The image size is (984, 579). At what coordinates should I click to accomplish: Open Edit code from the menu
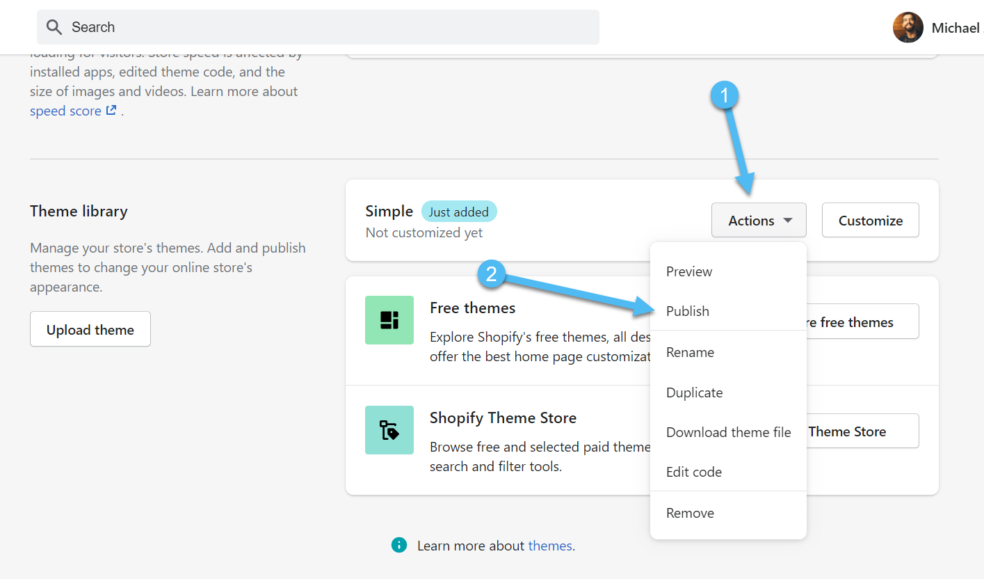coord(693,472)
